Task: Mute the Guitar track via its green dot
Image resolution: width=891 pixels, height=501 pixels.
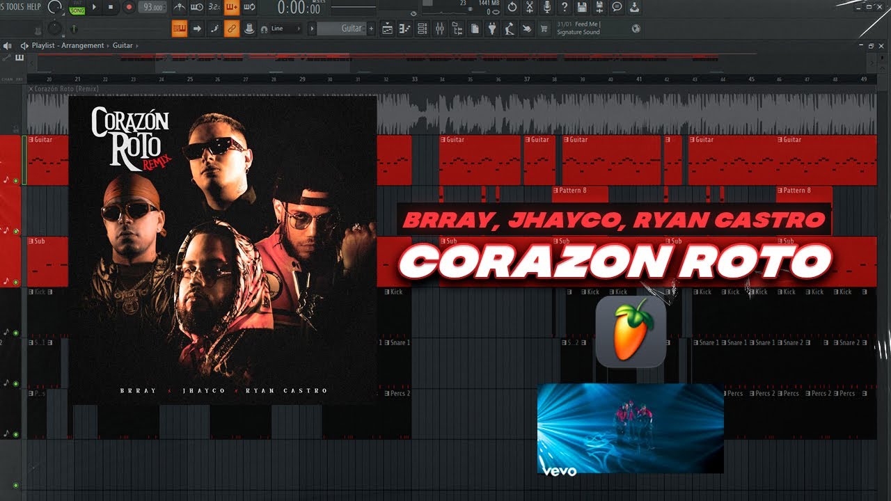Action: (15, 181)
